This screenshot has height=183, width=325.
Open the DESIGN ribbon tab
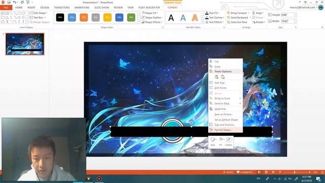coord(45,8)
